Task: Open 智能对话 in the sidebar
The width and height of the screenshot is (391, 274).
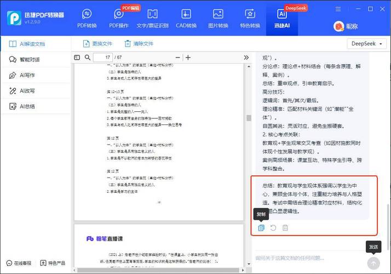Action: (36, 59)
